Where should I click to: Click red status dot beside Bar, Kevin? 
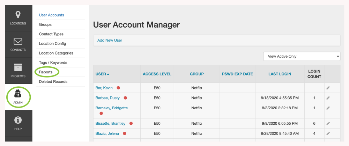(x=118, y=88)
